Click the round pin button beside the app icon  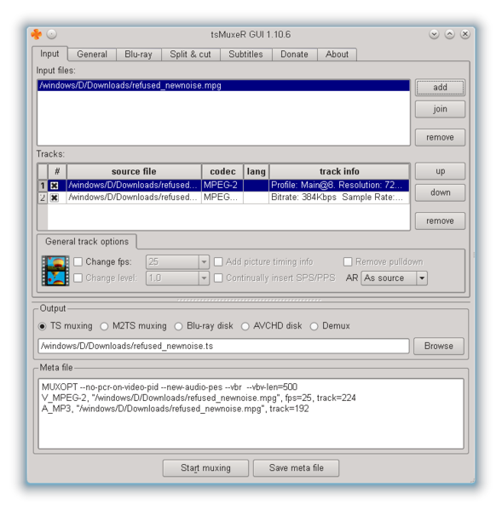pos(51,34)
